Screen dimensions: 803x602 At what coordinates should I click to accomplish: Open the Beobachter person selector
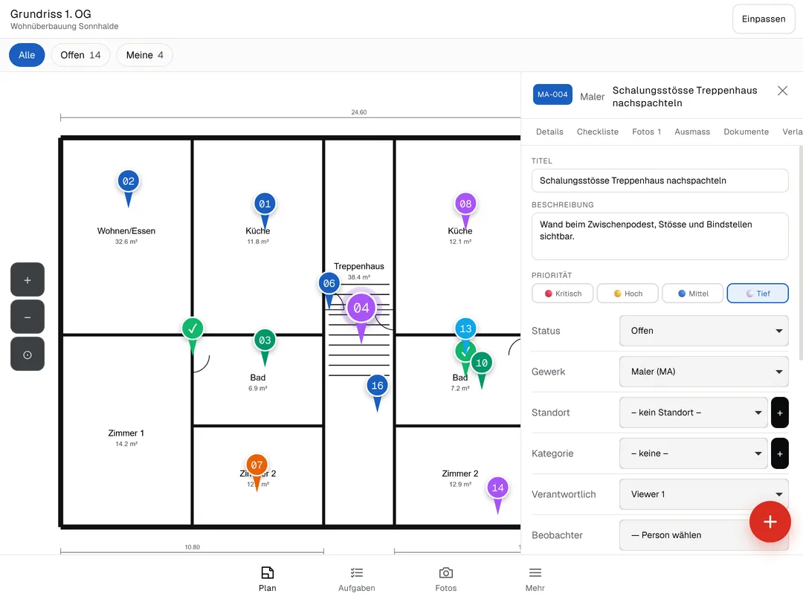(703, 535)
